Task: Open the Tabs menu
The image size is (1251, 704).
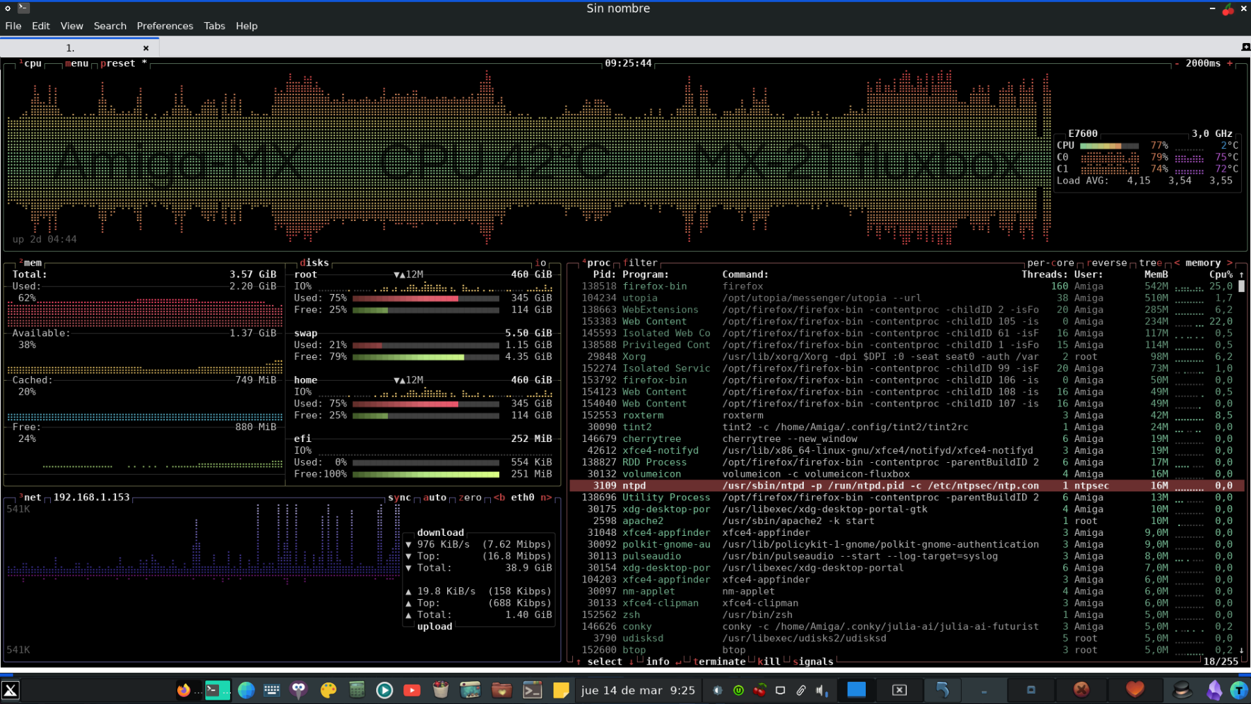Action: click(x=214, y=26)
